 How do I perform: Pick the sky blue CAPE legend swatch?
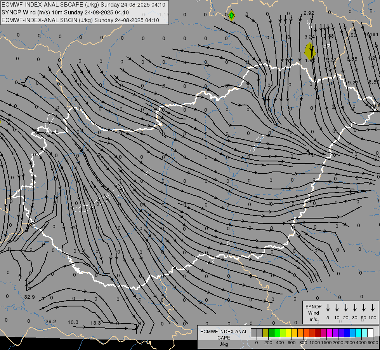[x=353, y=332]
